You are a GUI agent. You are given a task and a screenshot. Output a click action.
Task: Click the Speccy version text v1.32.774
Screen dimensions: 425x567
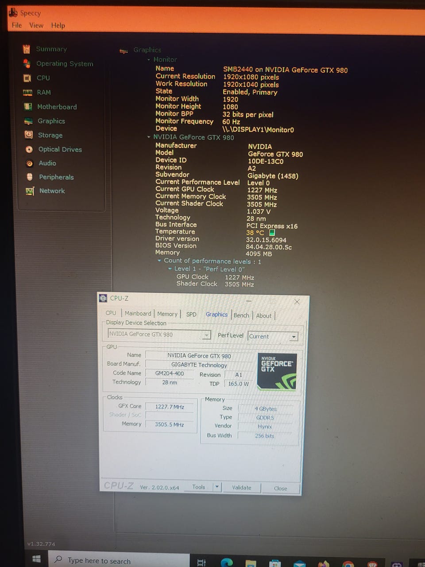click(41, 544)
